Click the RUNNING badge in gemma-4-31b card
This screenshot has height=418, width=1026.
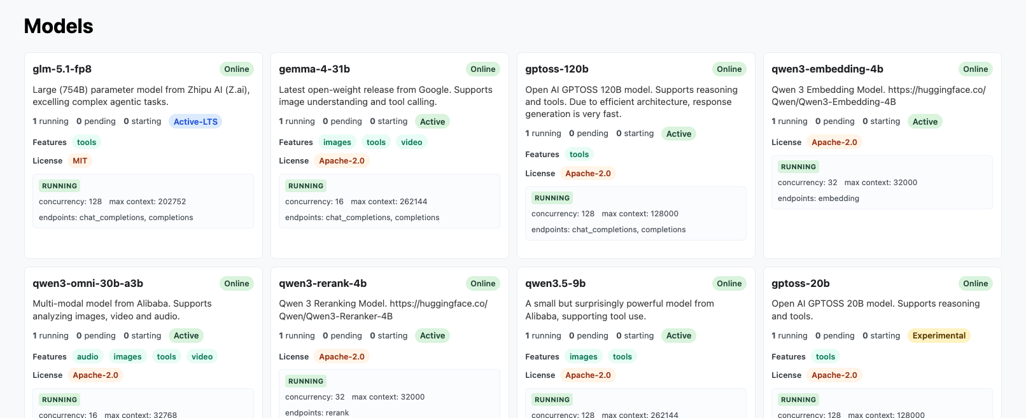306,186
